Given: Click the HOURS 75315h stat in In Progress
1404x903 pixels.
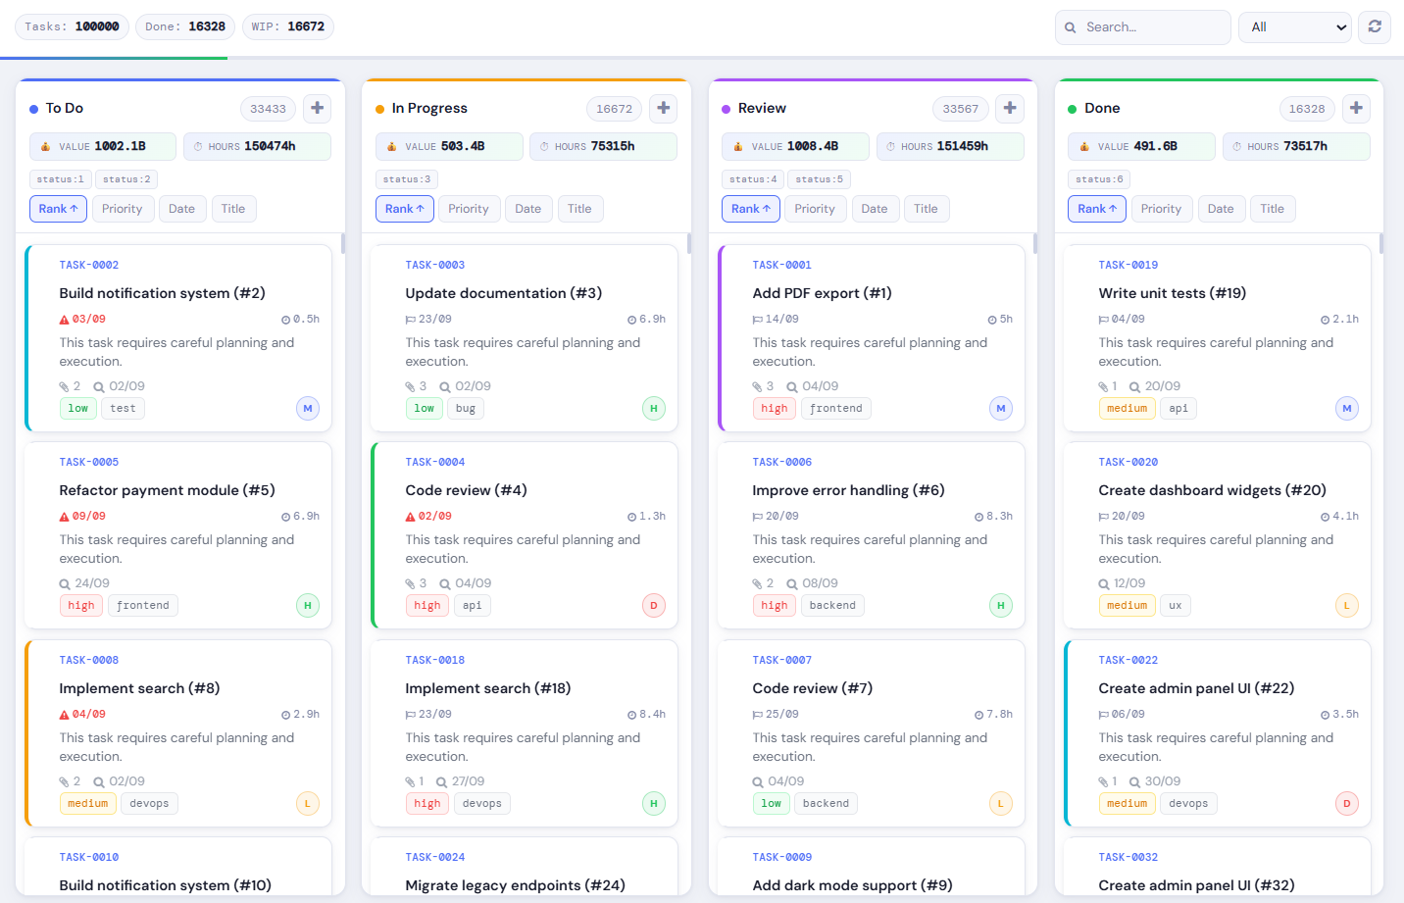Looking at the screenshot, I should [603, 146].
